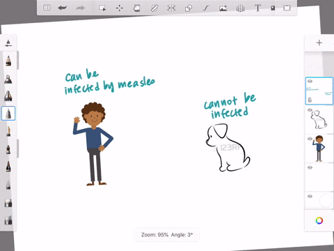Image resolution: width=334 pixels, height=251 pixels.
Task: Click the lock icon on the text layer
Action: coord(310,100)
